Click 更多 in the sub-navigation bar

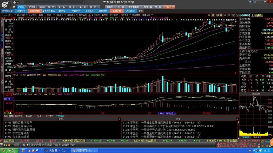click(141, 11)
